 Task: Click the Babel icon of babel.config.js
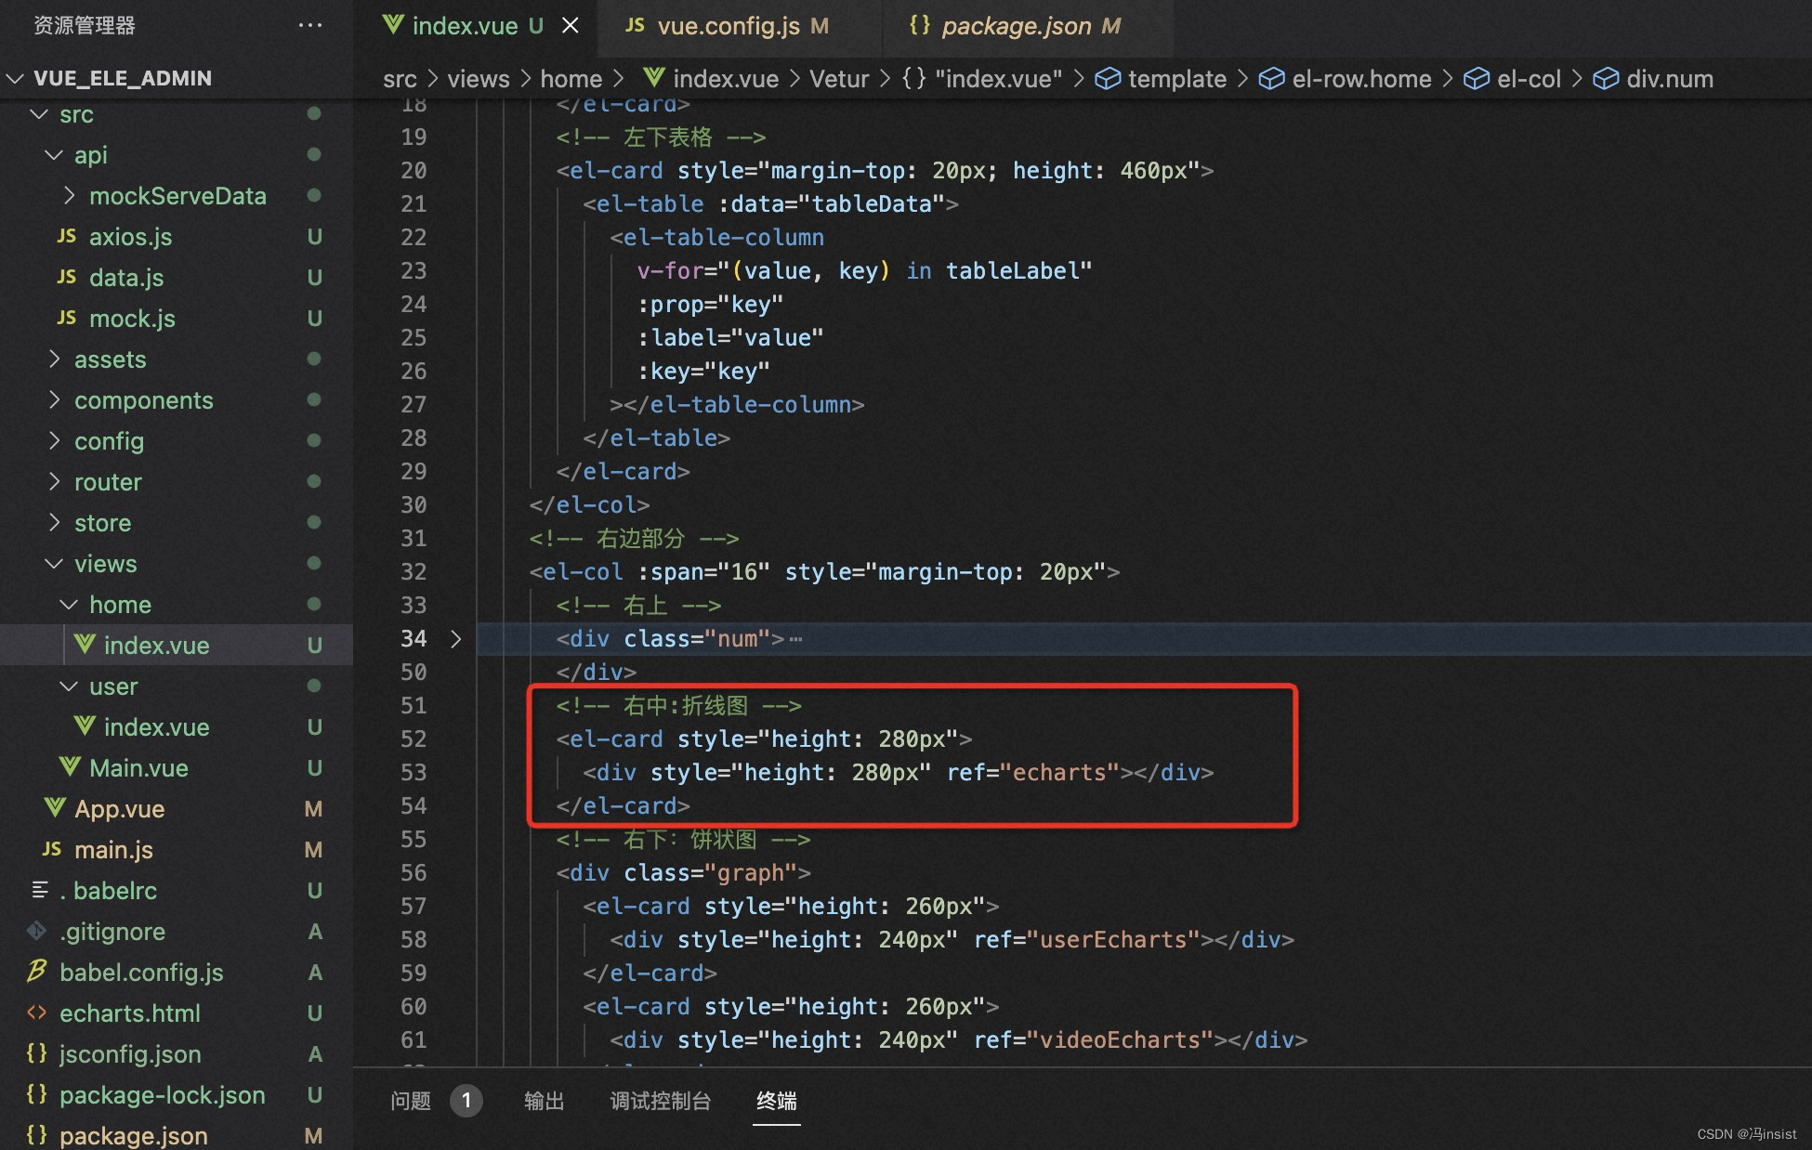37,972
